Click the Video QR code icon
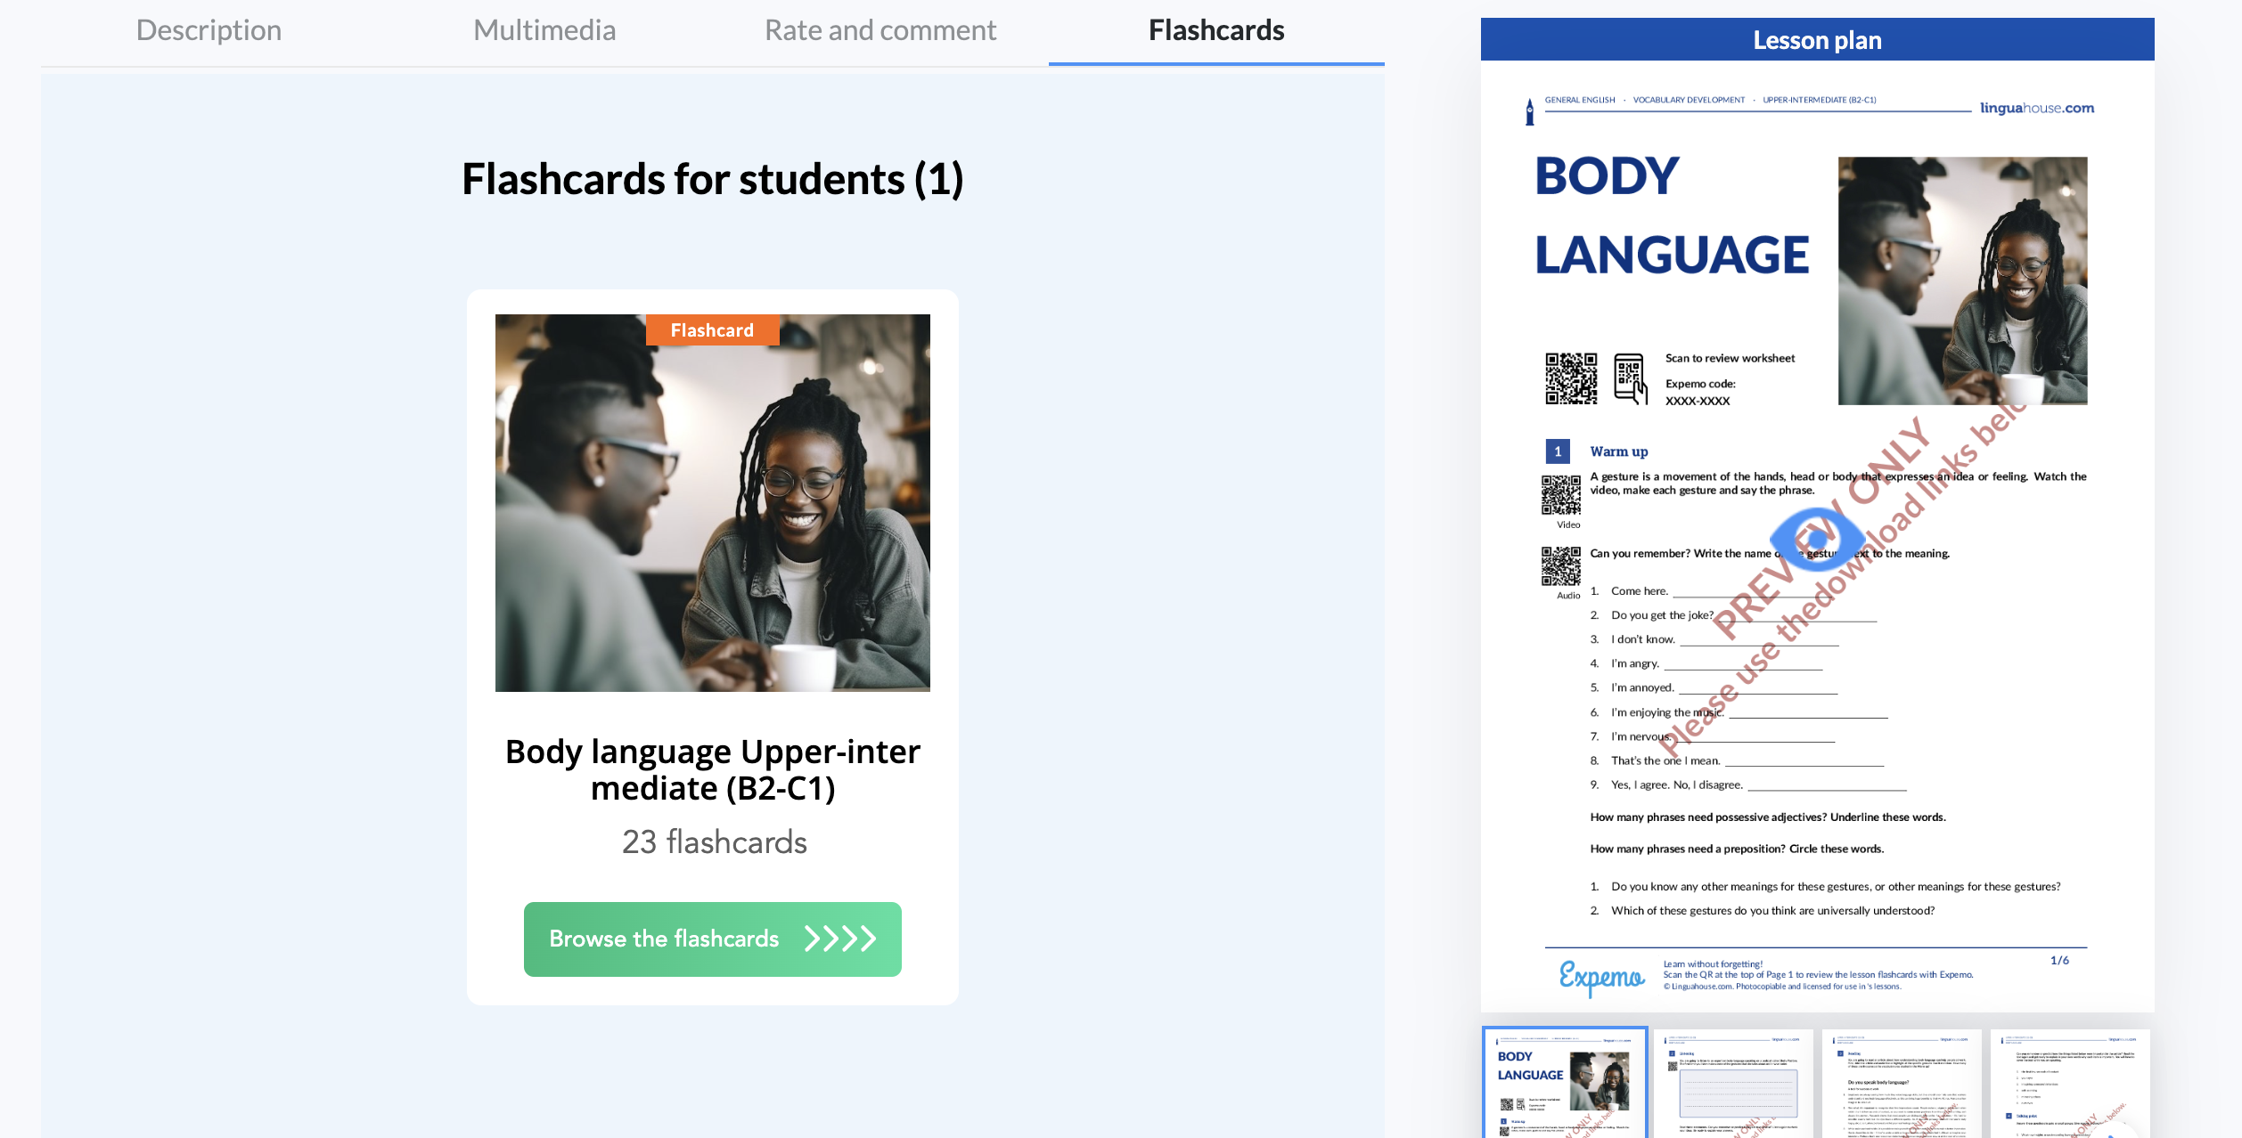The height and width of the screenshot is (1138, 2242). coord(1561,495)
